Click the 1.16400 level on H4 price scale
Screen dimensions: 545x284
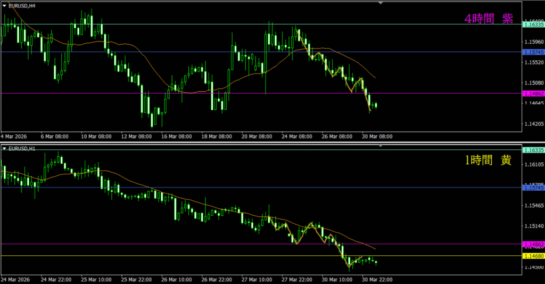pyautogui.click(x=533, y=20)
